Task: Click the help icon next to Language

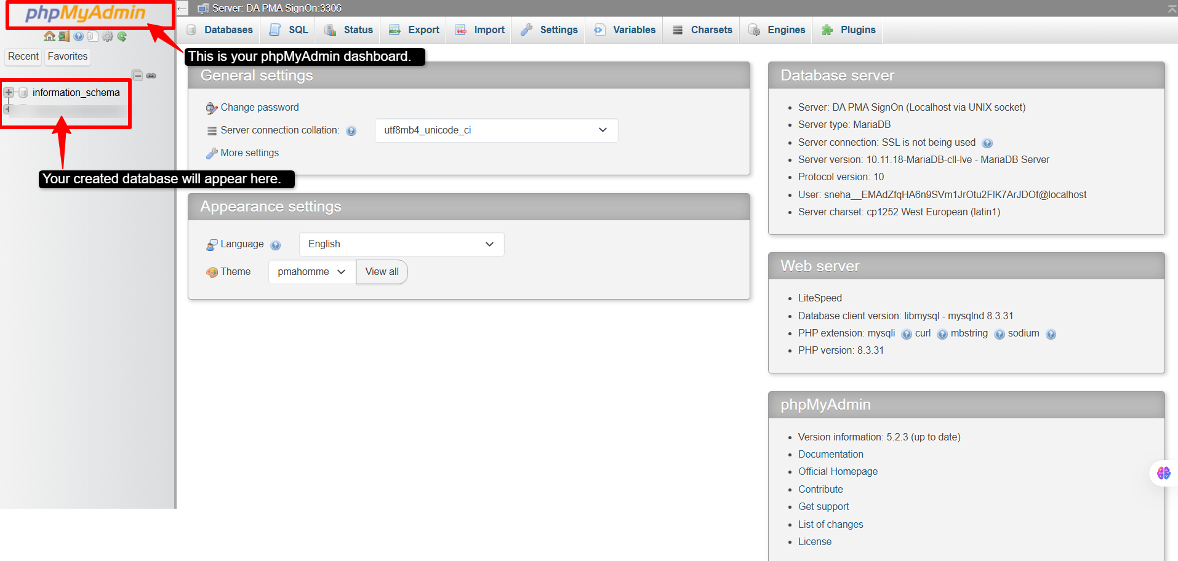Action: point(276,245)
